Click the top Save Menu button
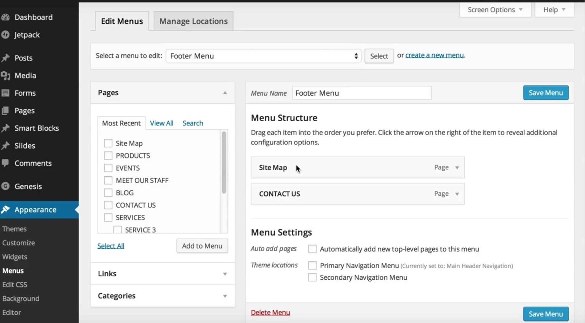 coord(545,93)
